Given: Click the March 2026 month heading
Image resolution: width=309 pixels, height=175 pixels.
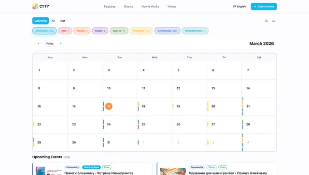Looking at the screenshot, I should [262, 43].
